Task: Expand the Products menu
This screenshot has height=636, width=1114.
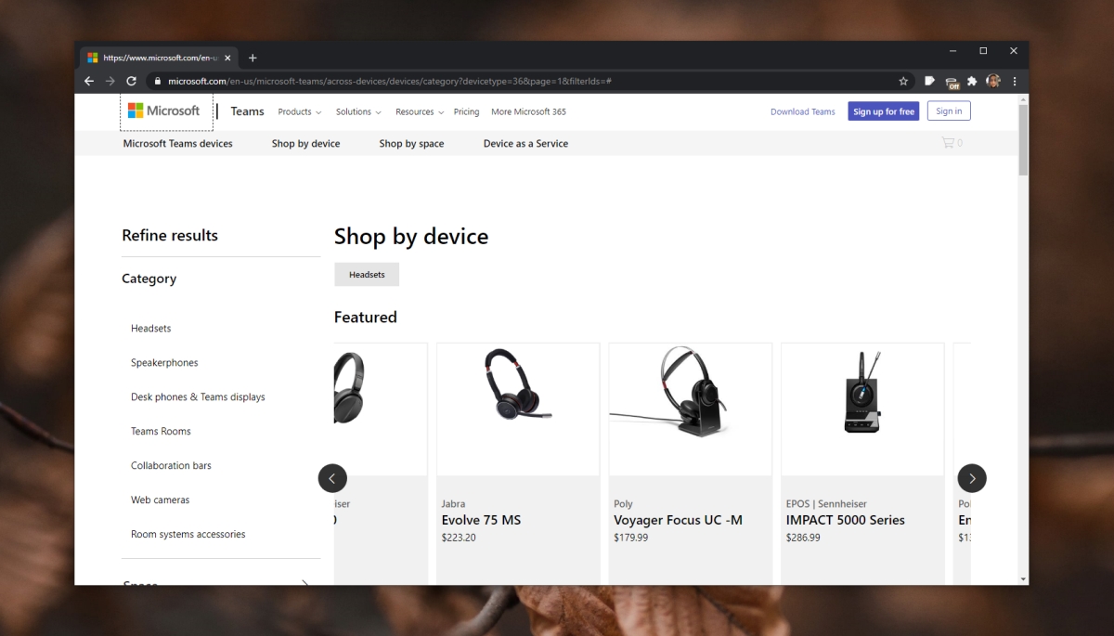Action: 300,112
